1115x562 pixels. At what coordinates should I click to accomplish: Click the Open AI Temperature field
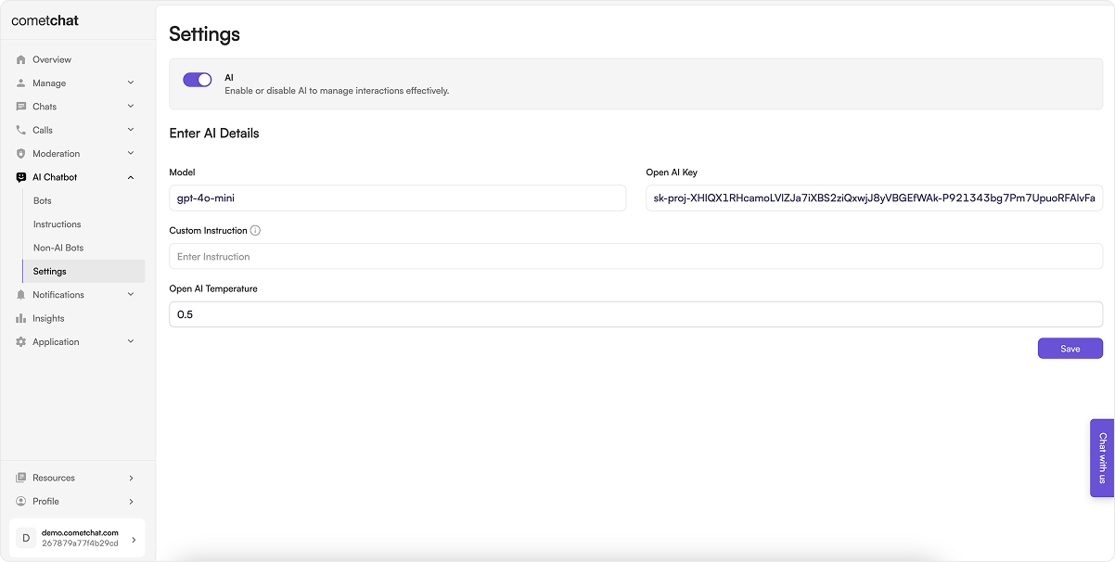pos(635,314)
